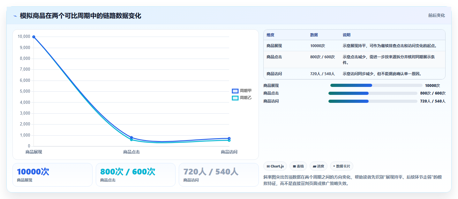
Task: Select the Chart.js tag chip
Action: click(x=275, y=166)
